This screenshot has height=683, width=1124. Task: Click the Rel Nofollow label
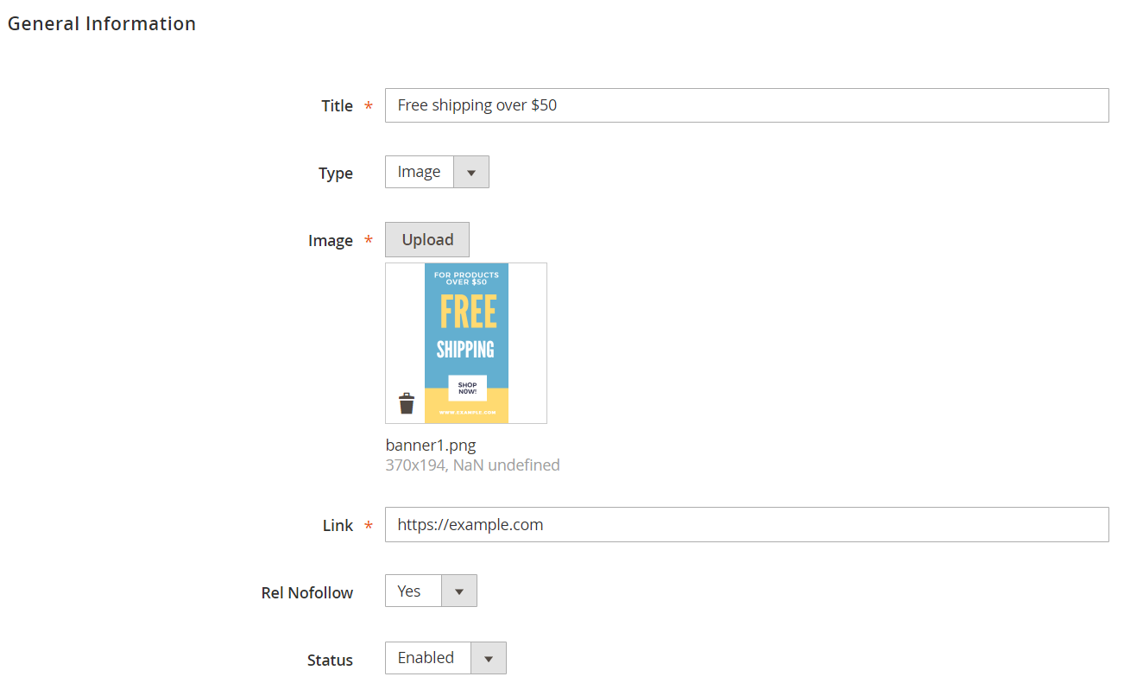click(x=306, y=593)
